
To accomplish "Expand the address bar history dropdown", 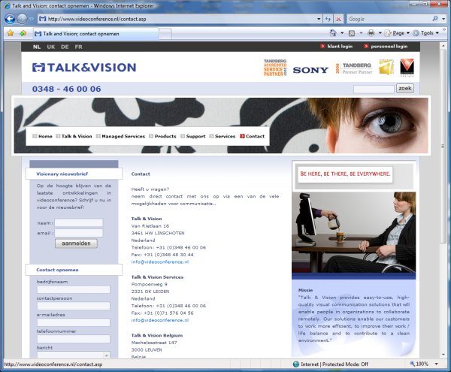I will point(319,19).
